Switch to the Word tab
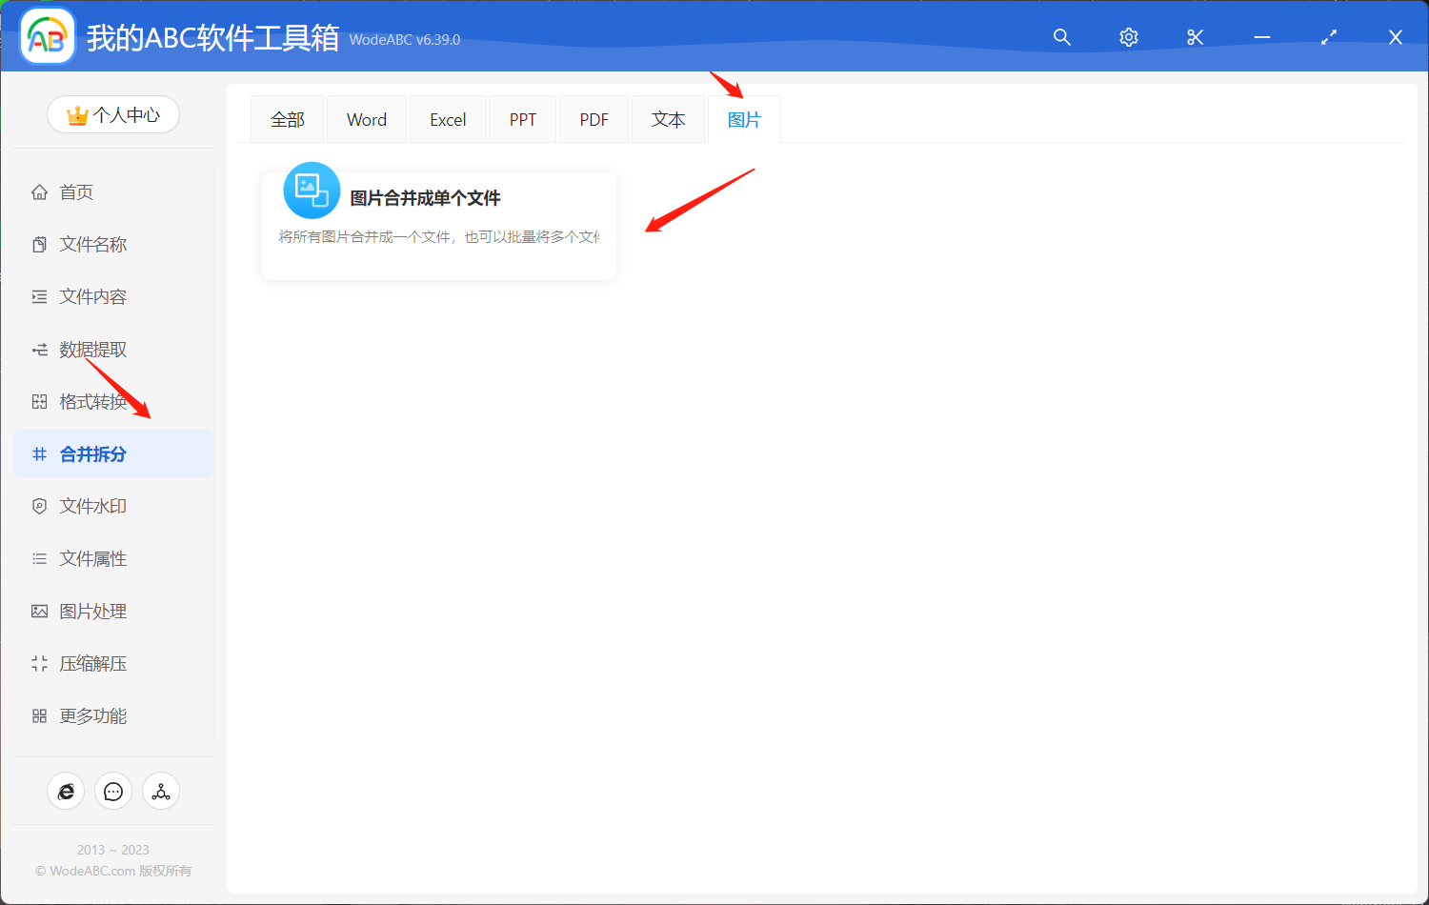This screenshot has width=1429, height=905. click(x=366, y=118)
